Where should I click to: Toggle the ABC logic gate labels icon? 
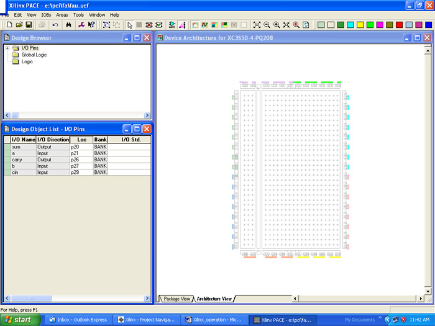pos(172,25)
